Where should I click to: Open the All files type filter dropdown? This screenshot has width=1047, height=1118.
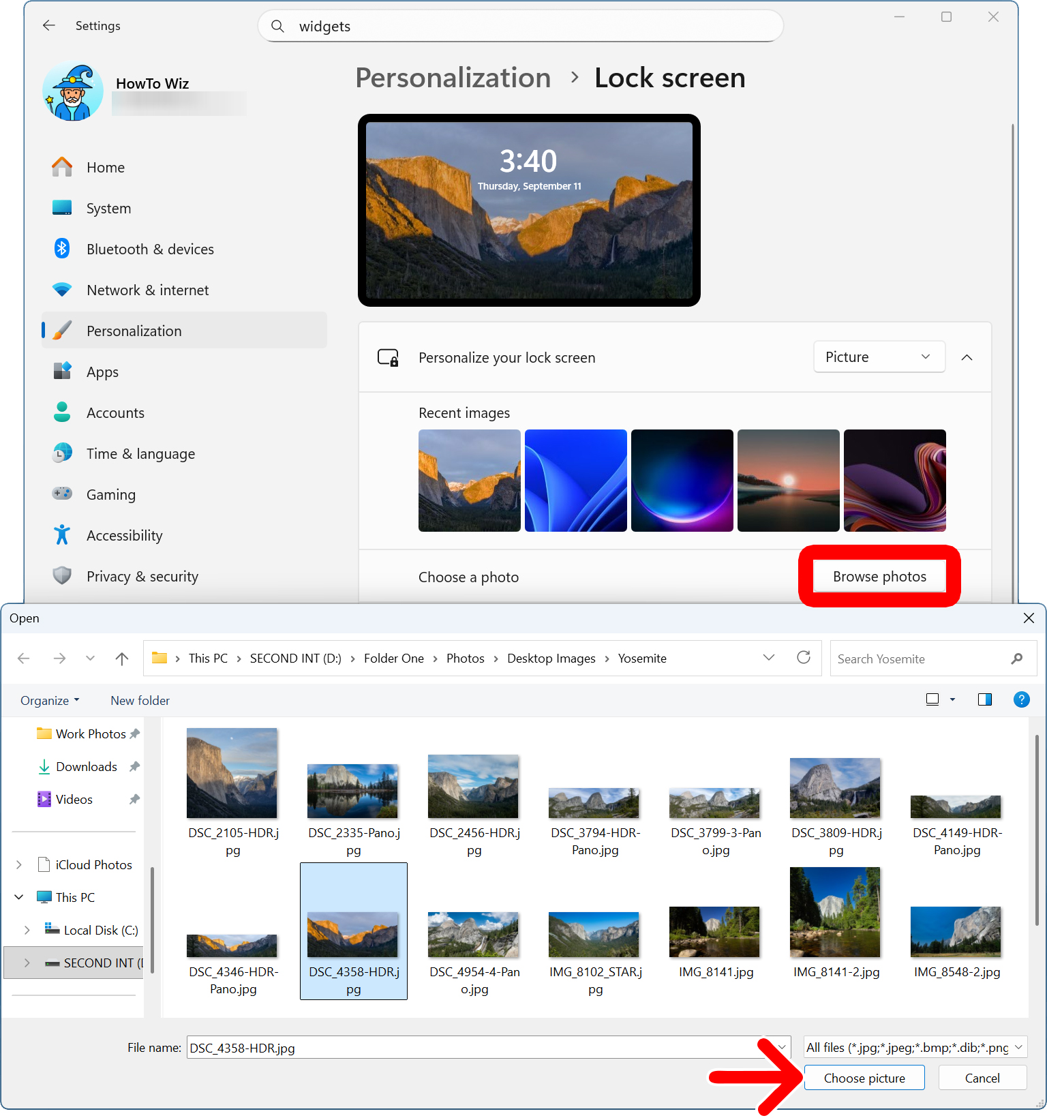pyautogui.click(x=915, y=1048)
